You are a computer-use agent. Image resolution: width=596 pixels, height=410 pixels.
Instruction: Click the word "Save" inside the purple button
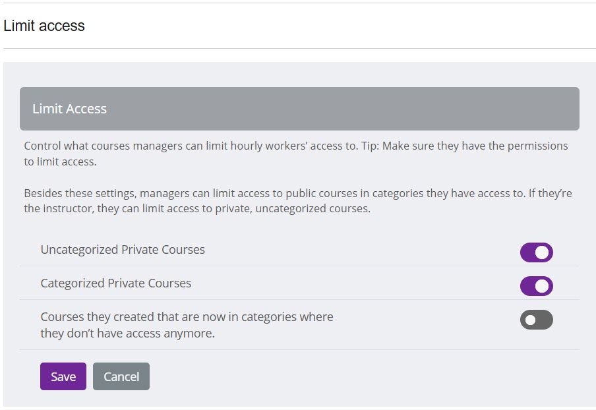(x=63, y=376)
